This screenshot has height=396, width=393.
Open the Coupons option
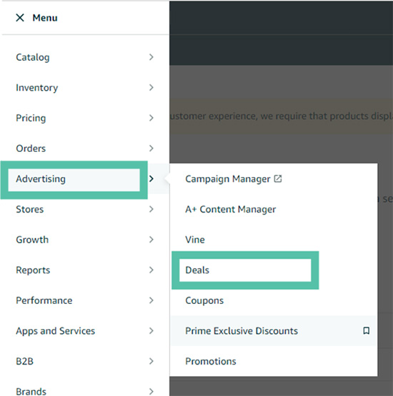[204, 300]
